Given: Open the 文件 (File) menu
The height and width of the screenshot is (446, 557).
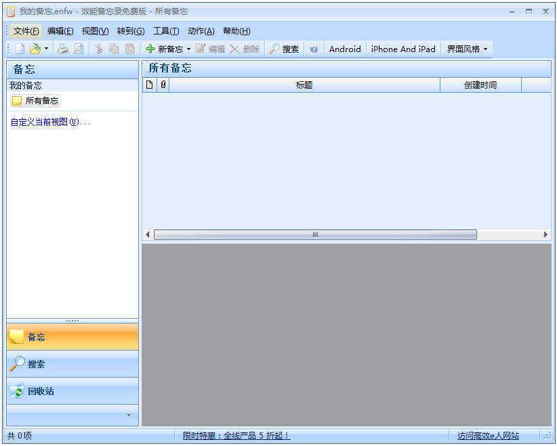Looking at the screenshot, I should point(25,30).
